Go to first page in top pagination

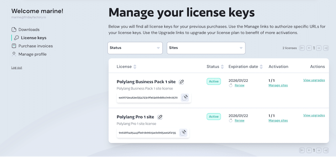tap(302, 48)
